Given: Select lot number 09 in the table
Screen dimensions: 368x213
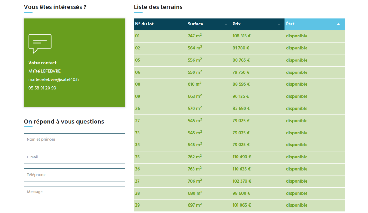Looking at the screenshot, I should pos(138,96).
